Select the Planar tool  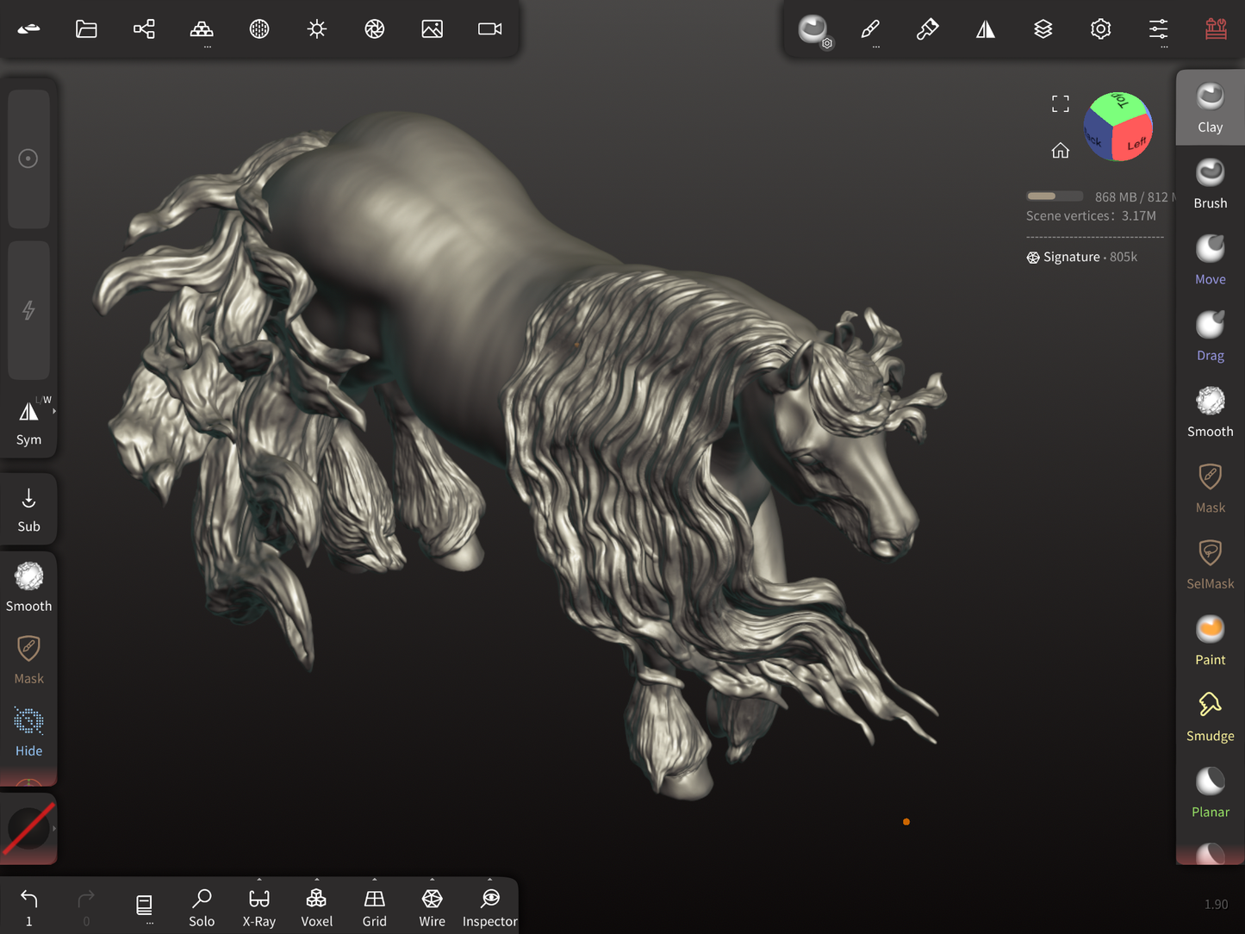(x=1210, y=793)
